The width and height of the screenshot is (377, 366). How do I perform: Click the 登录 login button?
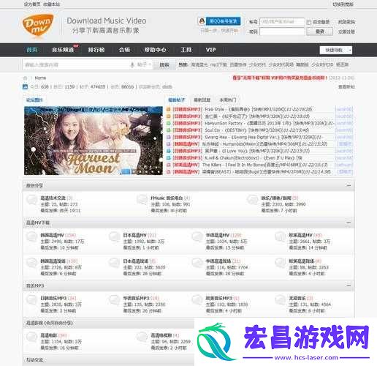319,31
